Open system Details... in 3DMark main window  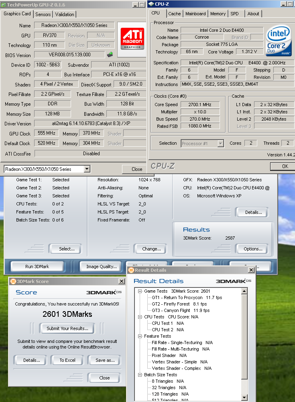252,212
